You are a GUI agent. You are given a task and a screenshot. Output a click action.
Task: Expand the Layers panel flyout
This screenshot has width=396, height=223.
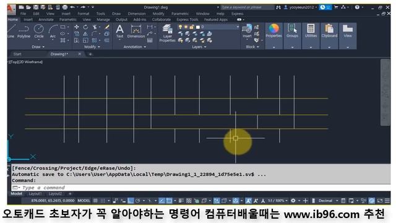(x=199, y=47)
